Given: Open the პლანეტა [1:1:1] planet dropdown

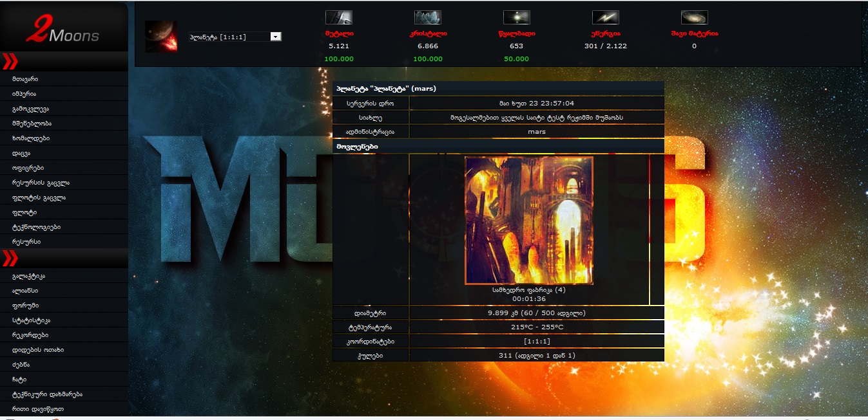Looking at the screenshot, I should click(x=235, y=37).
